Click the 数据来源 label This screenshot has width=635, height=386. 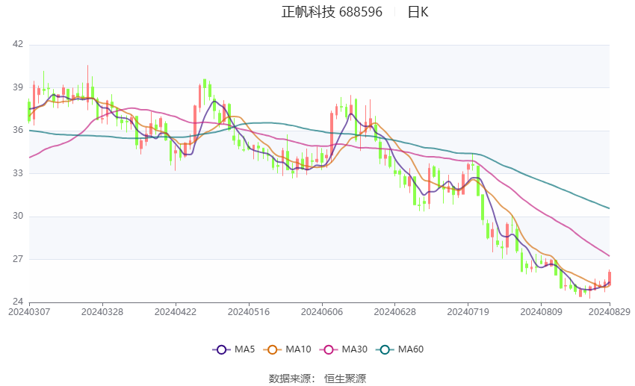pyautogui.click(x=291, y=379)
